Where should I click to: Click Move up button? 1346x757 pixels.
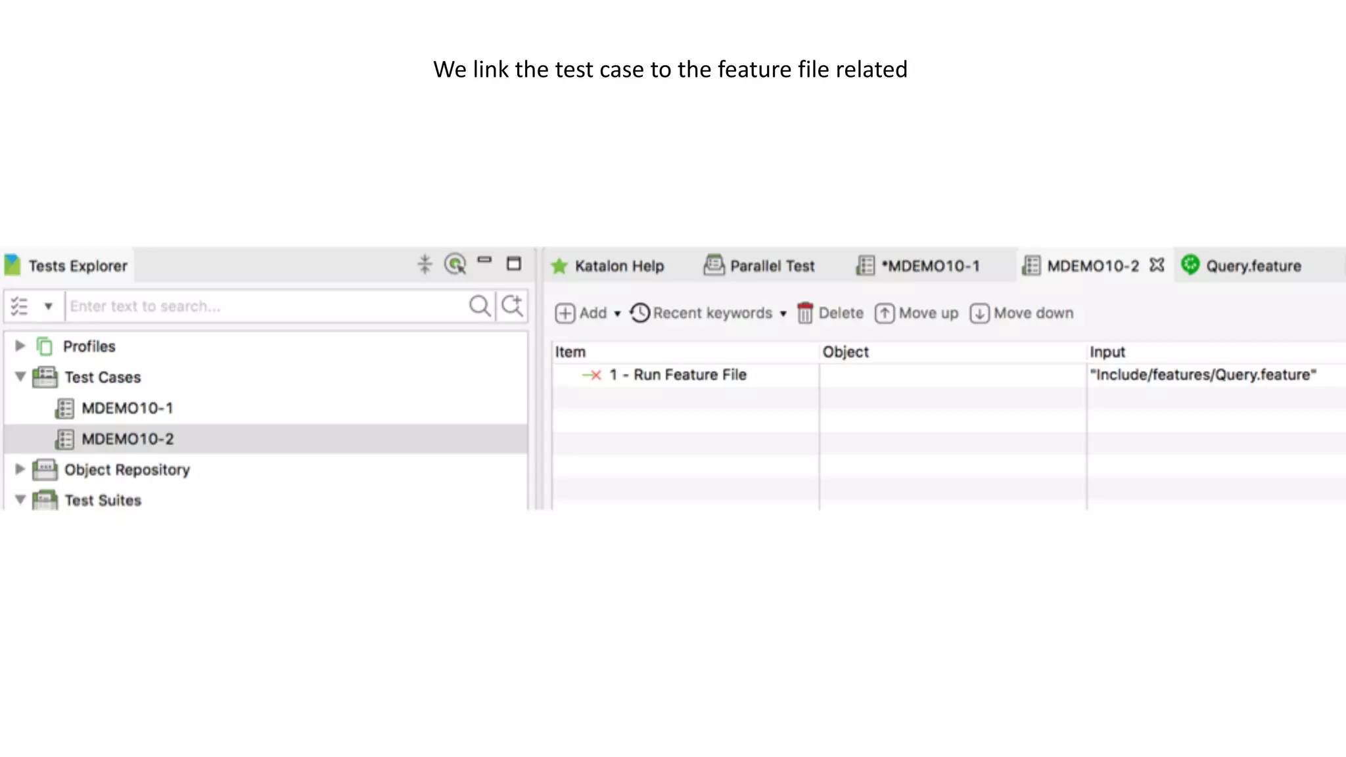(916, 313)
